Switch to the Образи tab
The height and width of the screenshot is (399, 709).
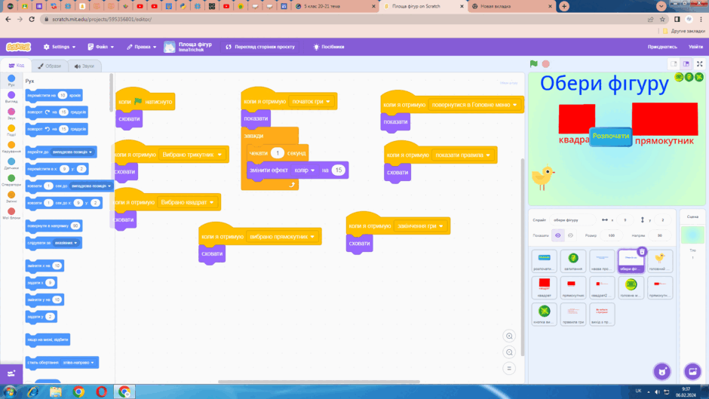click(x=49, y=66)
